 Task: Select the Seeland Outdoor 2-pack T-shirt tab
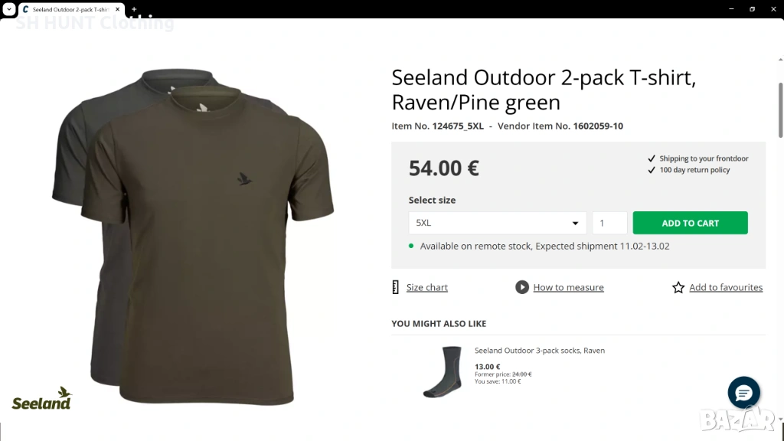[x=69, y=9]
